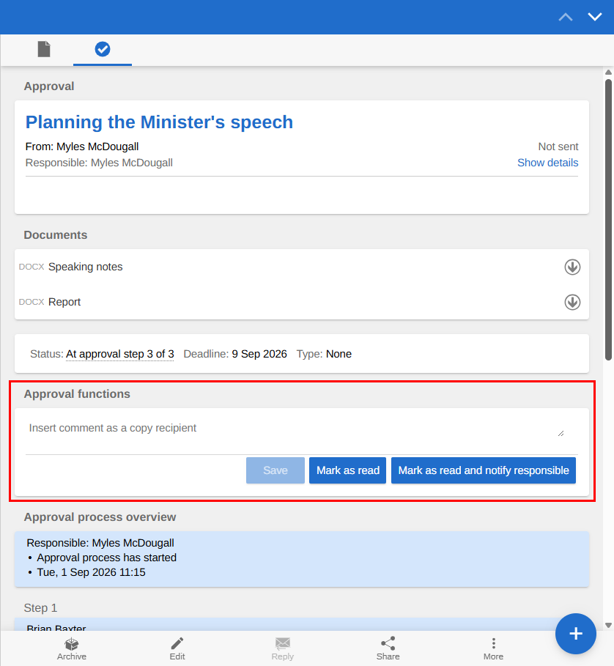Click the scrollbar up arrow
The image size is (614, 666).
(608, 73)
